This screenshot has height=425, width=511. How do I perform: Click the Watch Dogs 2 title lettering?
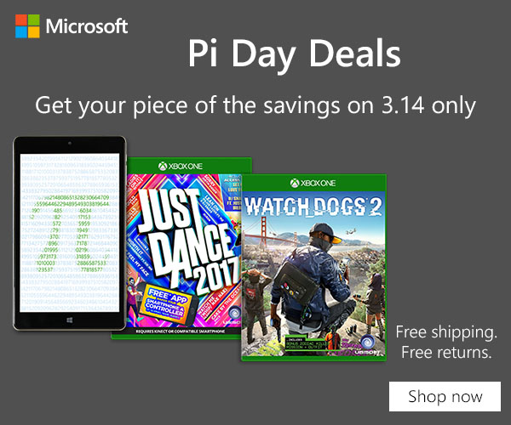(x=313, y=207)
